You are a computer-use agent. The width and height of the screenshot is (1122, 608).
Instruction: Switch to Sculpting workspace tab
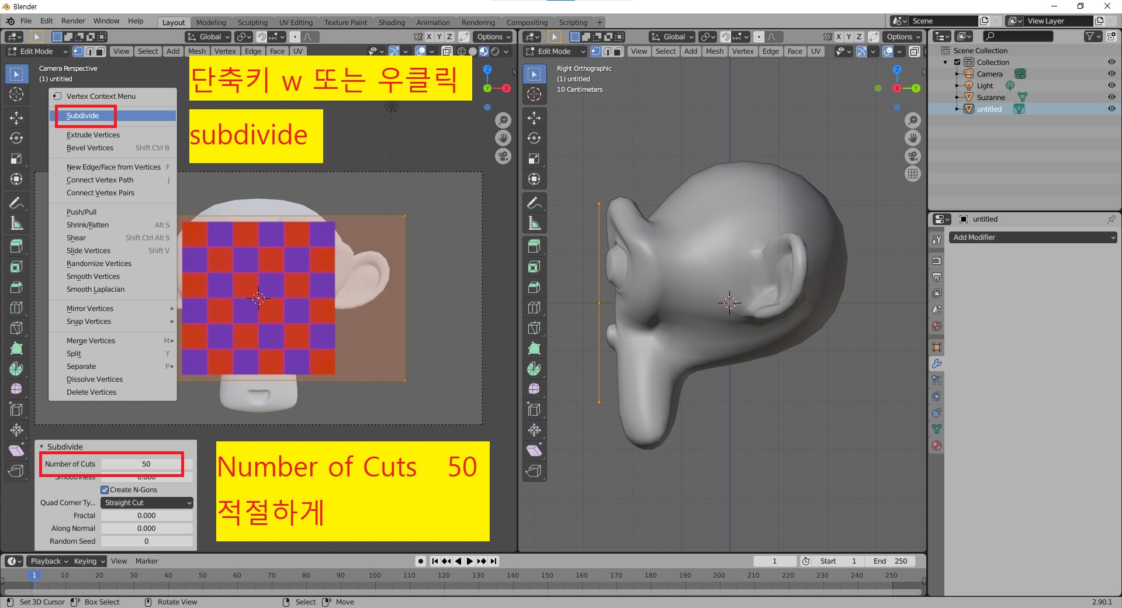pos(252,22)
